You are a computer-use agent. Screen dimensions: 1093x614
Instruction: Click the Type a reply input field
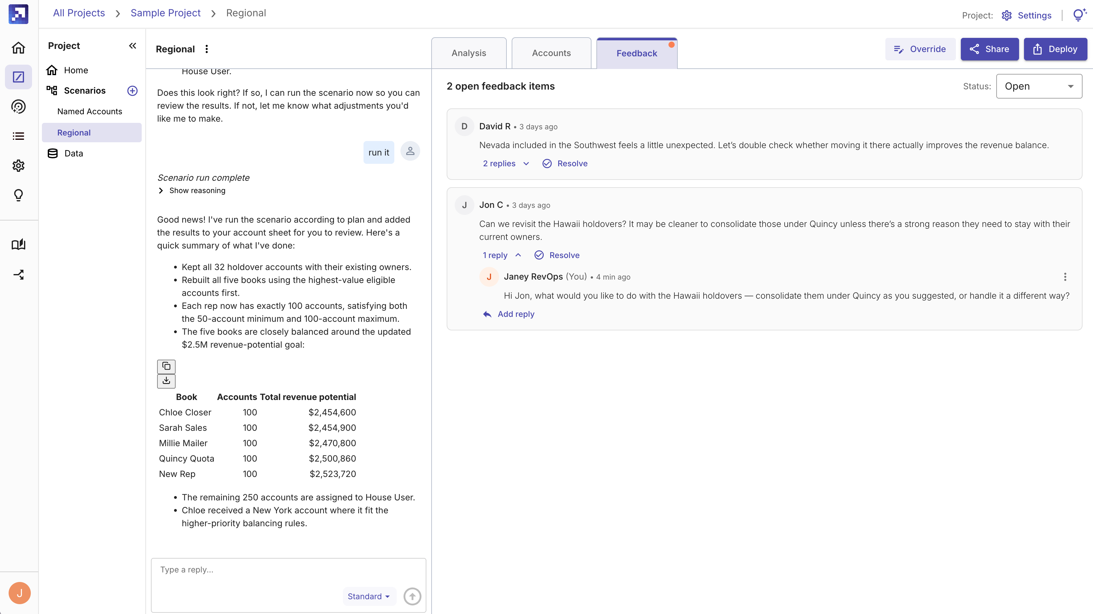pyautogui.click(x=289, y=570)
